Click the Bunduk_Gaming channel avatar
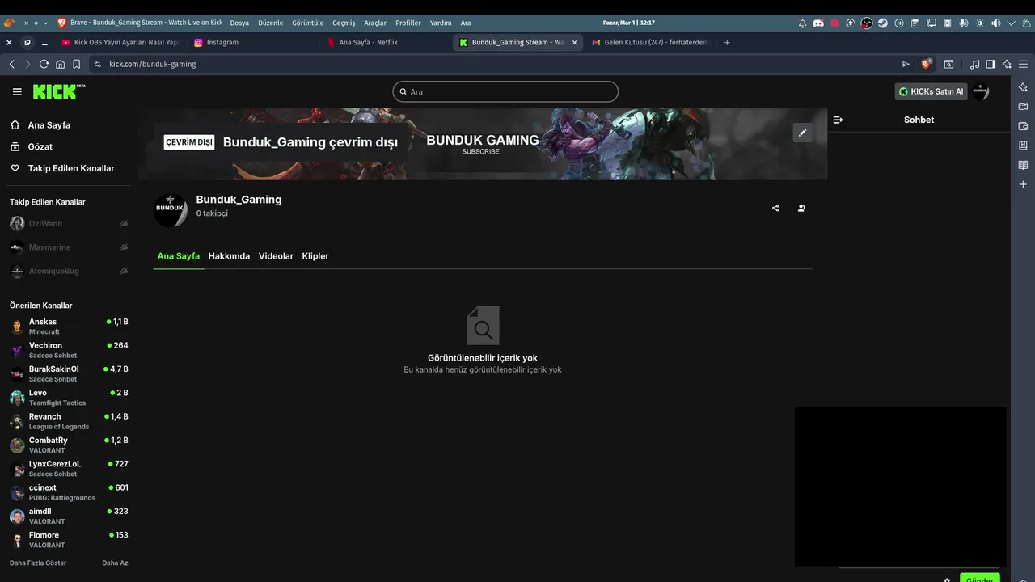1035x582 pixels. pos(170,210)
